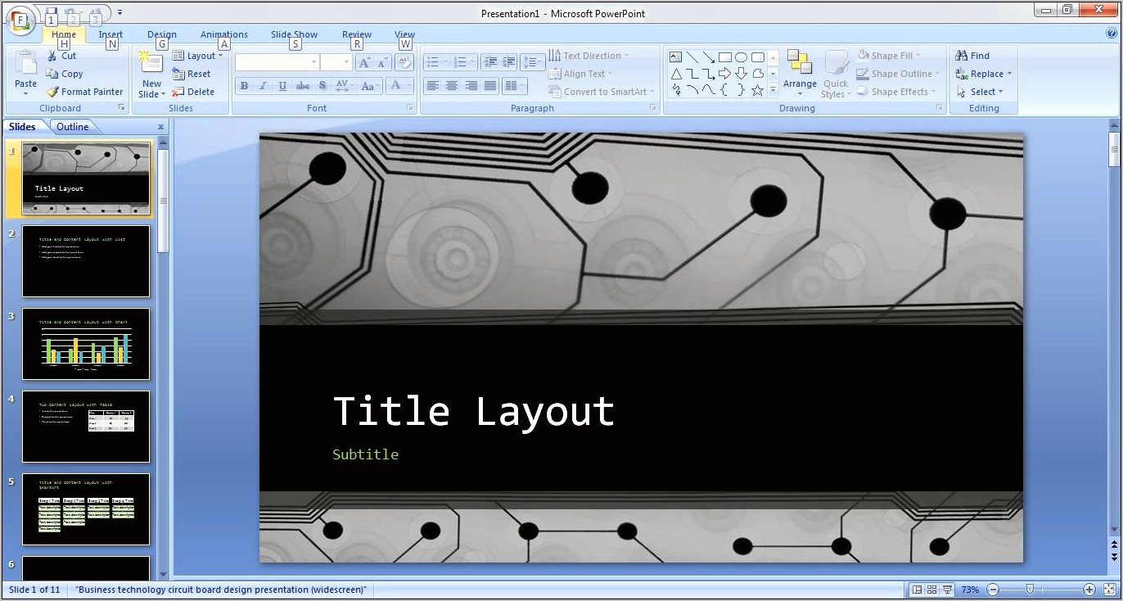The image size is (1123, 601).
Task: Select the 5-point Star shape
Action: coord(758,90)
